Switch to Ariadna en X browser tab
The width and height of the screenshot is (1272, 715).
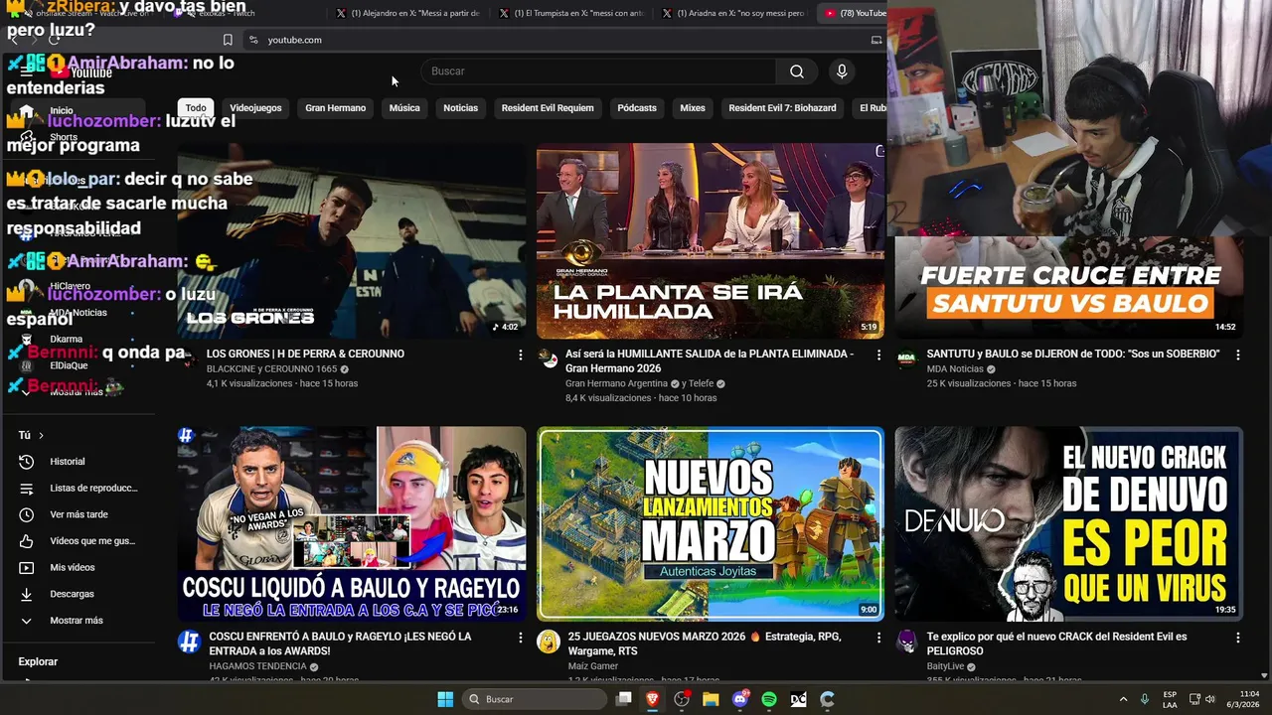(x=733, y=13)
